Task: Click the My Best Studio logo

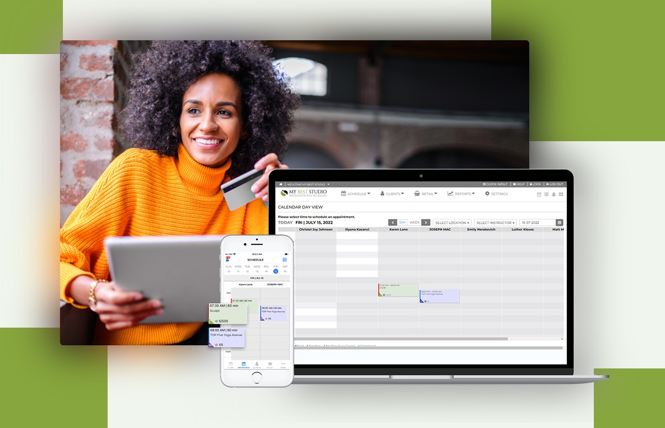Action: pos(304,193)
